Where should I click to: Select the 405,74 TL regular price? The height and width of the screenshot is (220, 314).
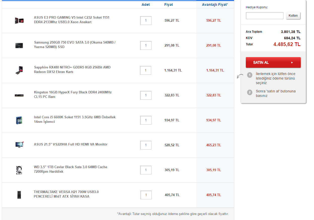172,195
